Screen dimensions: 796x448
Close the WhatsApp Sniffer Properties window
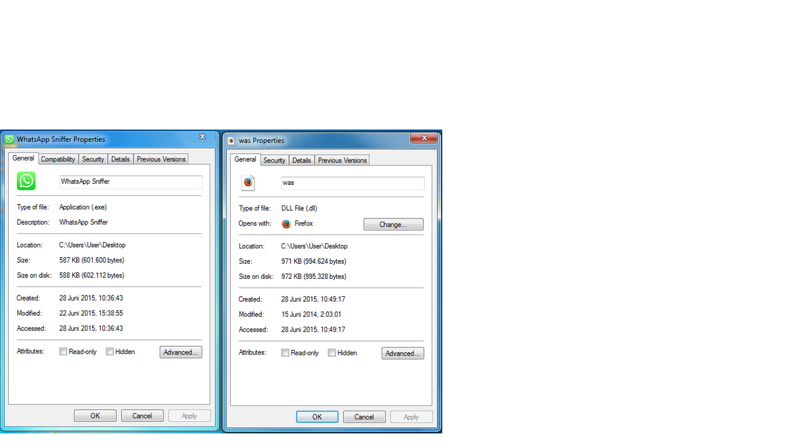(202, 137)
